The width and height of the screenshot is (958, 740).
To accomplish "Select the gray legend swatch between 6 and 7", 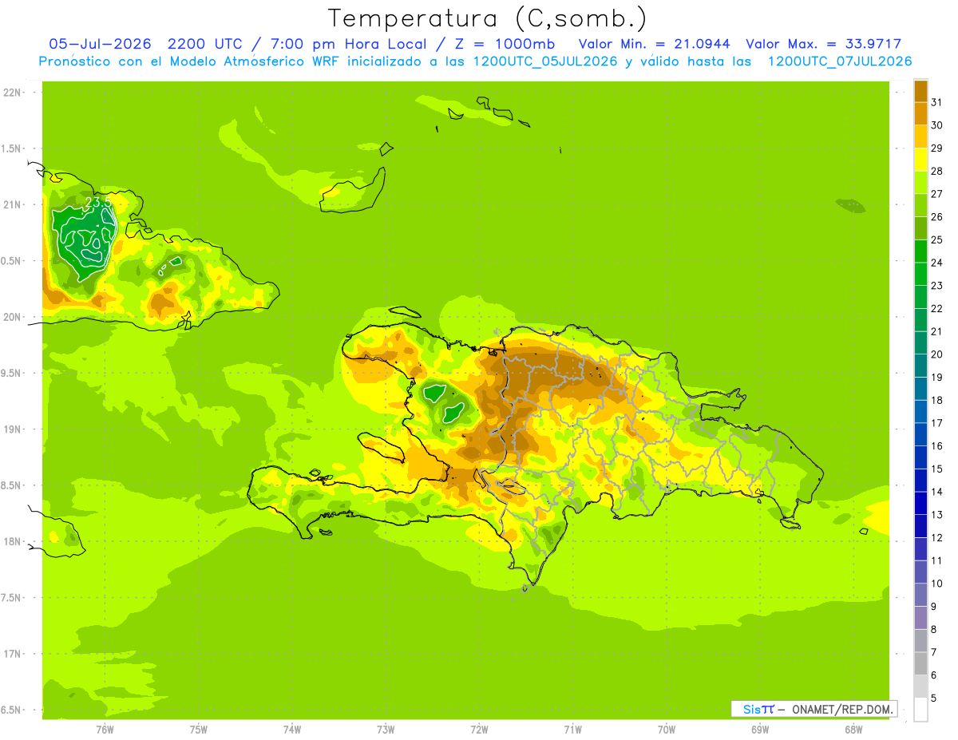I will click(921, 663).
